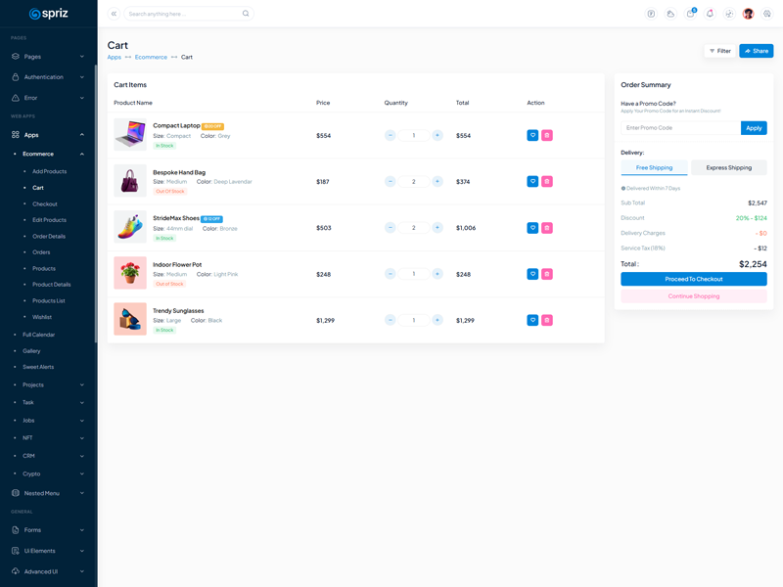
Task: Click the weather cloud icon in header
Action: tap(670, 14)
